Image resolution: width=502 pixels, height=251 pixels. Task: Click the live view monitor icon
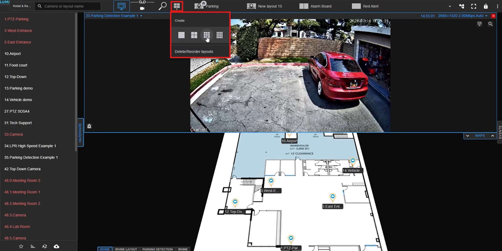pos(121,6)
